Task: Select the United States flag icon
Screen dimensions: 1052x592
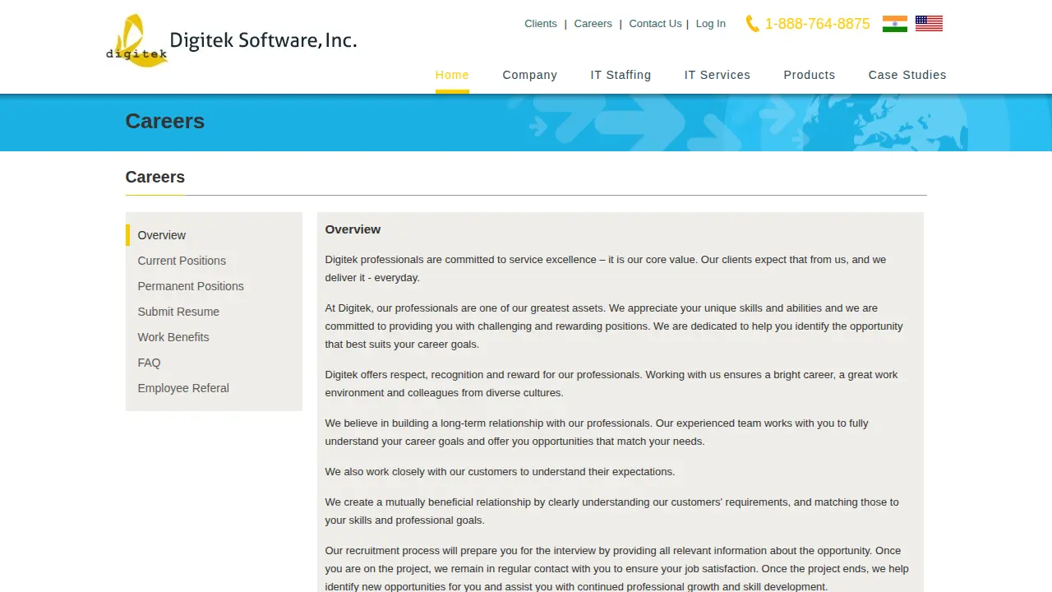Action: [x=929, y=24]
